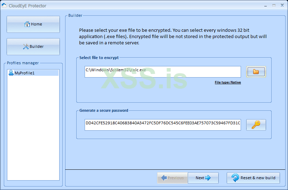Click the File type: Native link
Viewport: 288px width, 190px height.
(228, 82)
